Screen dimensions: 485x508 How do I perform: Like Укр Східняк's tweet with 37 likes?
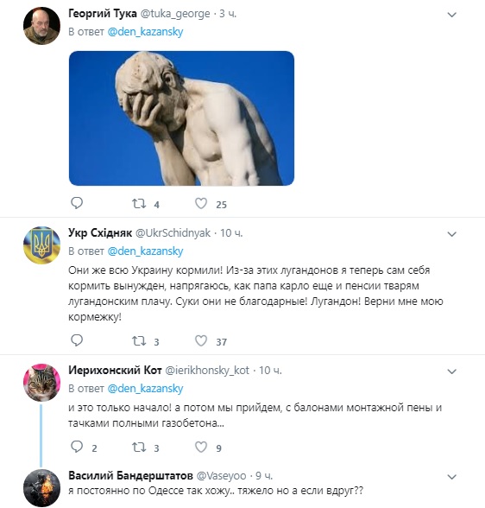click(x=201, y=340)
